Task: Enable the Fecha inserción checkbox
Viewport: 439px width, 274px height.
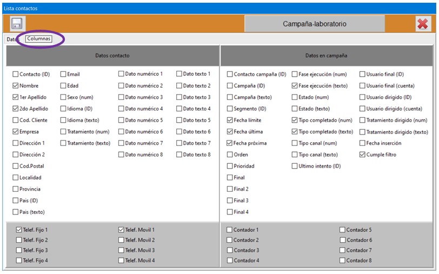Action: tap(362, 143)
